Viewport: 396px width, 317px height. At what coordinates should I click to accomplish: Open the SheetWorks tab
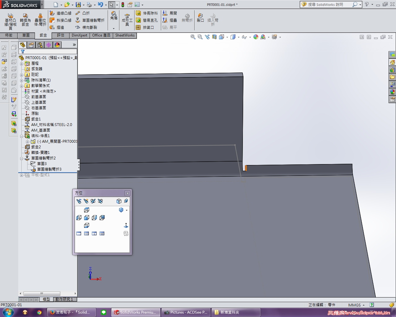(125, 35)
